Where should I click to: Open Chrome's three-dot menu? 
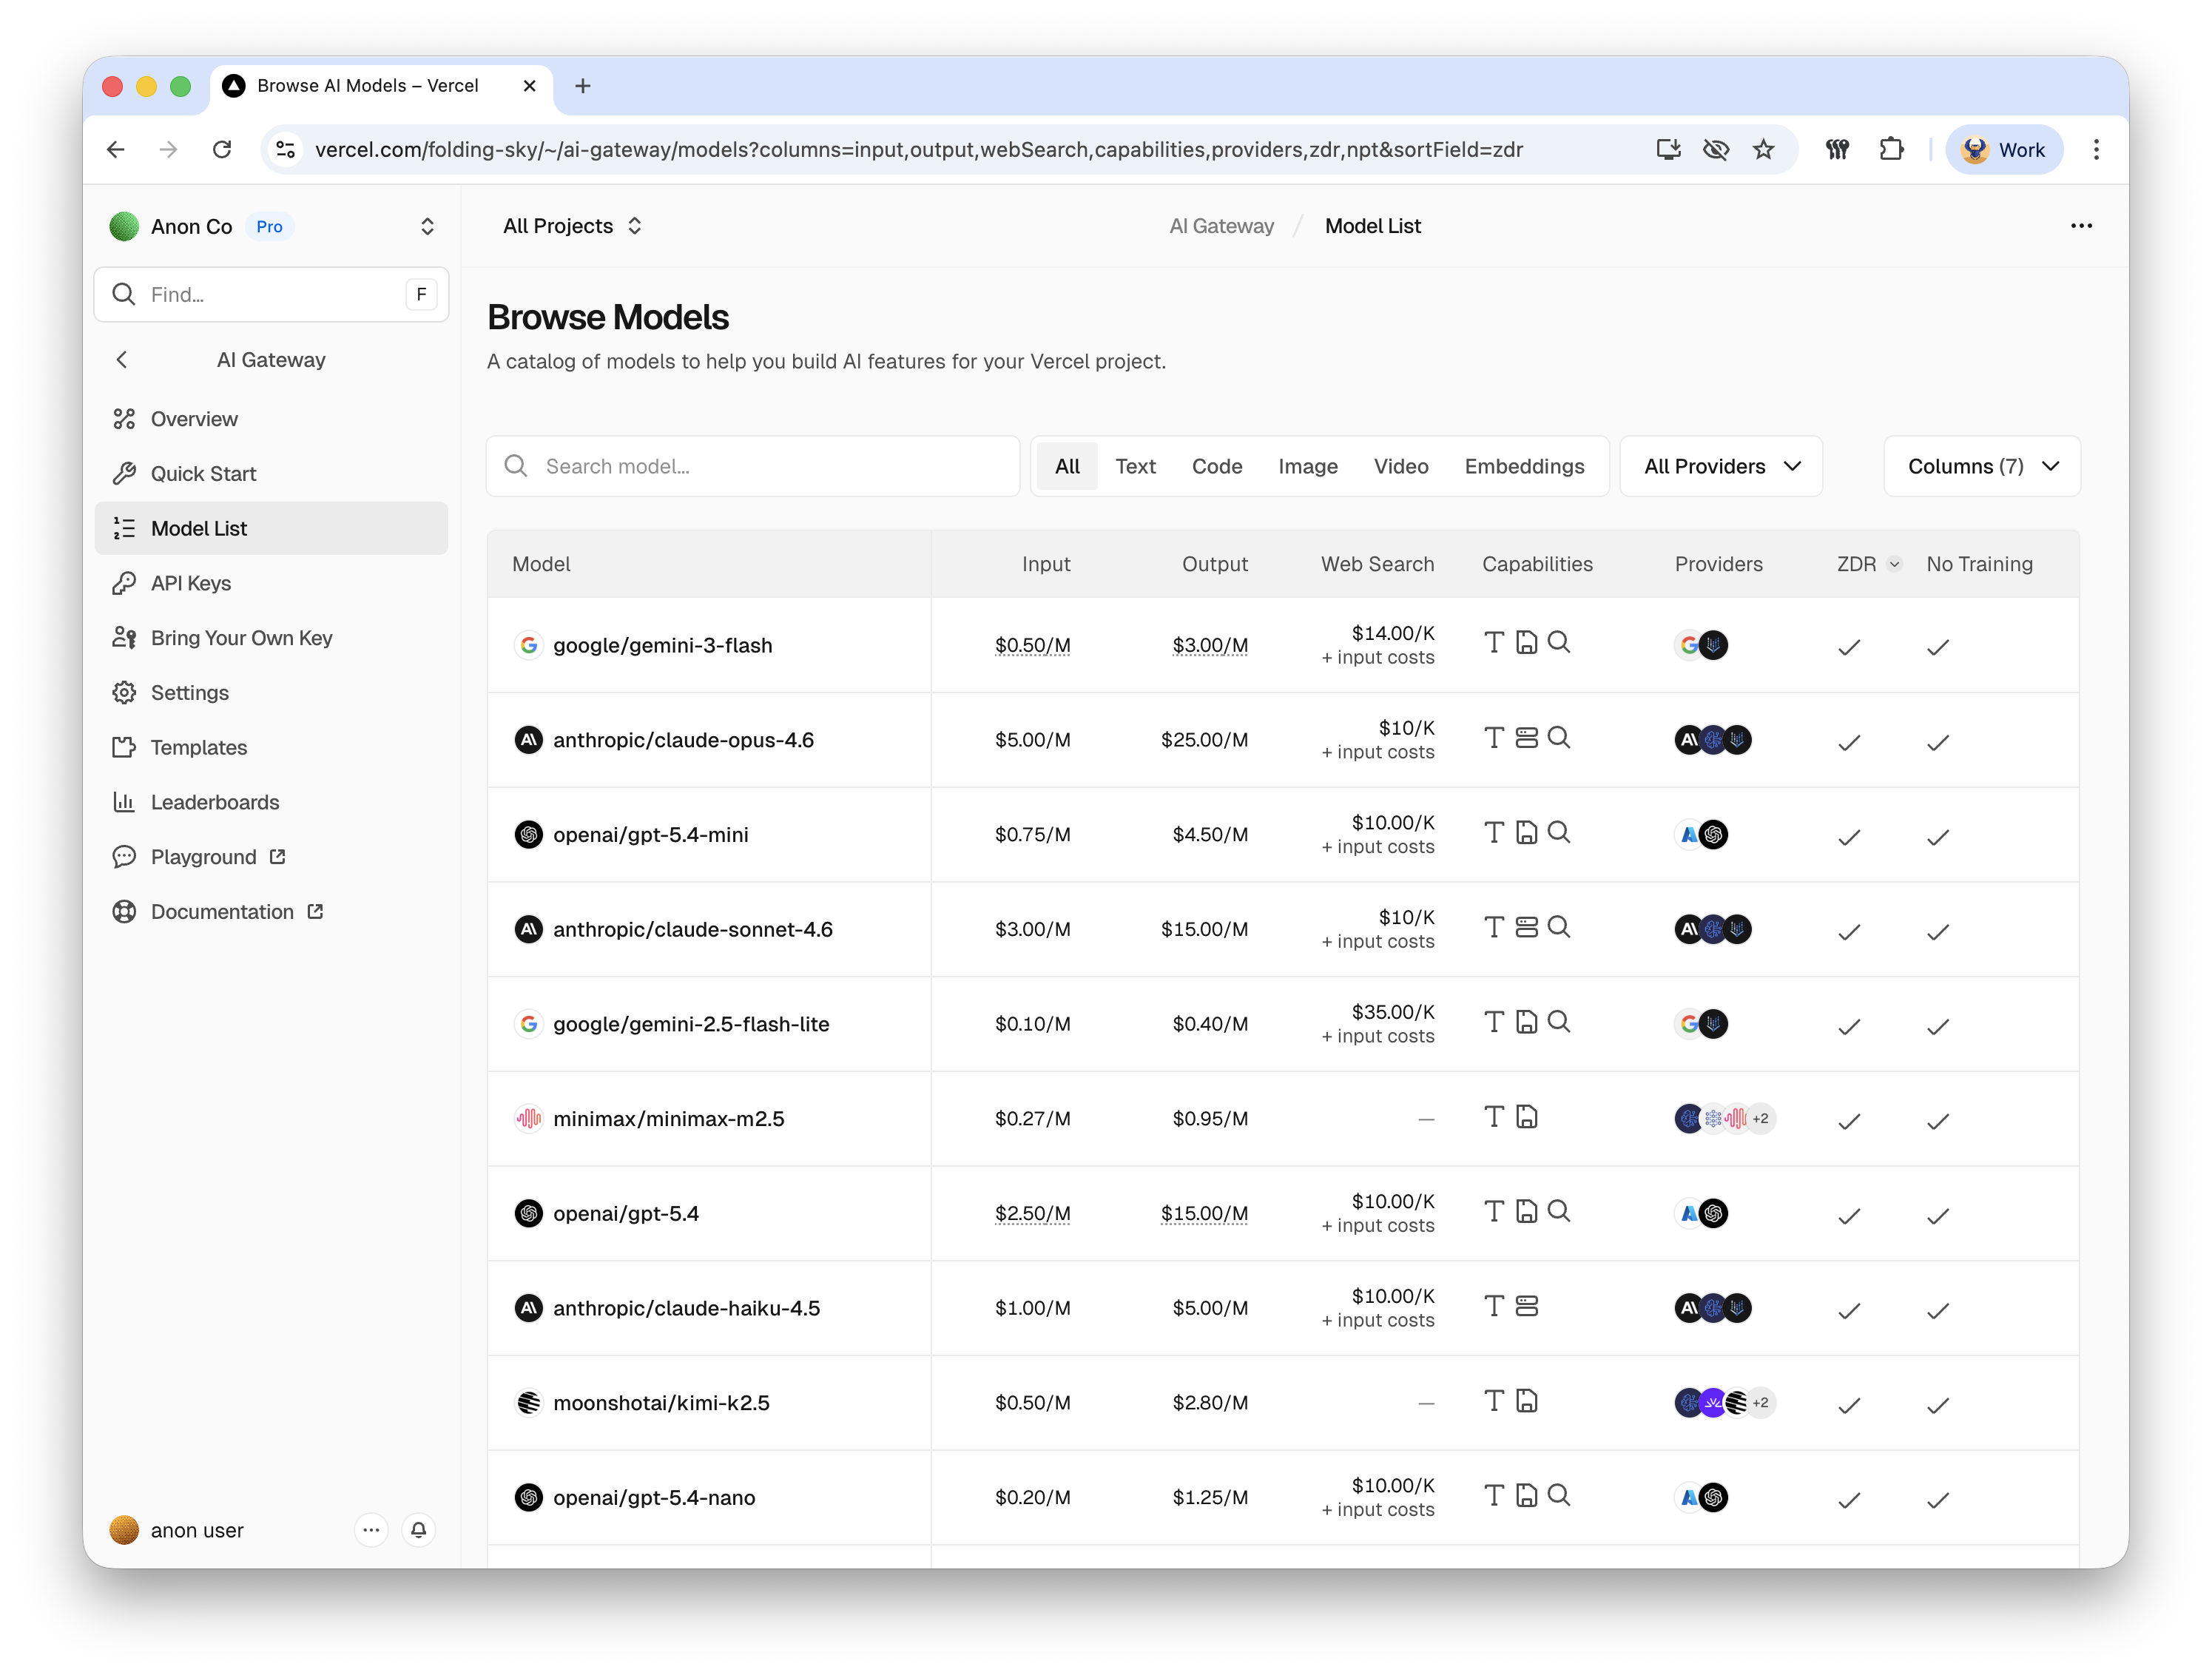[x=2096, y=150]
